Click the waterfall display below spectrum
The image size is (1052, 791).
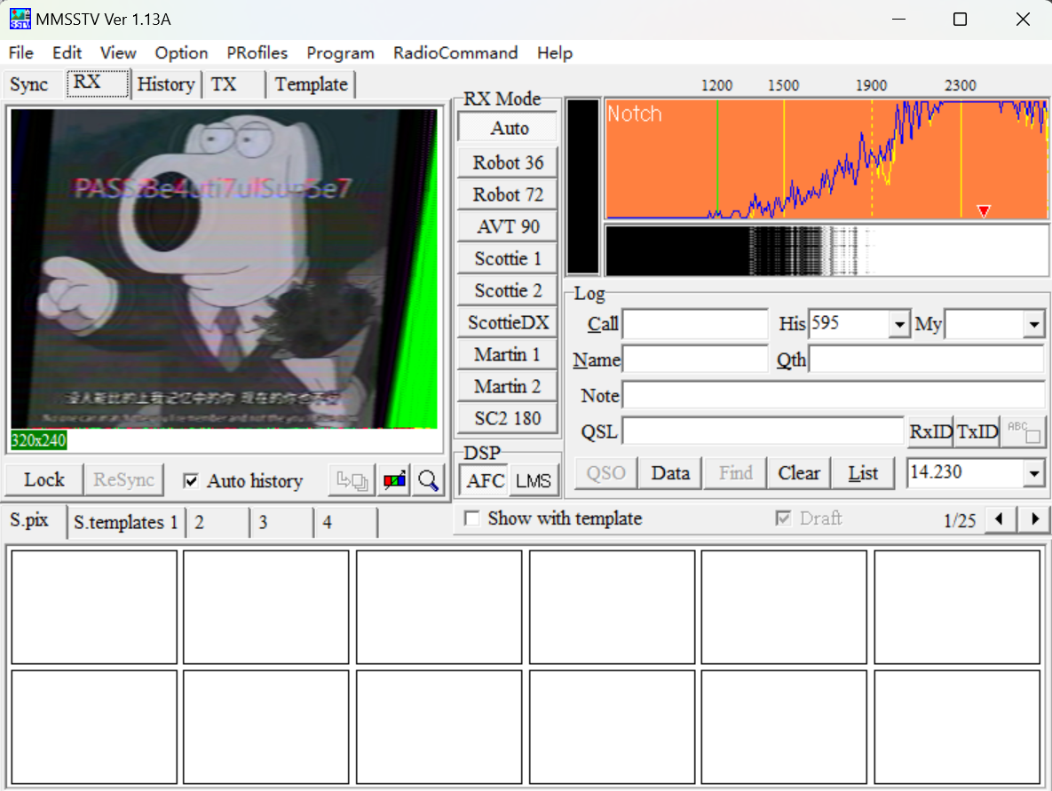[827, 250]
